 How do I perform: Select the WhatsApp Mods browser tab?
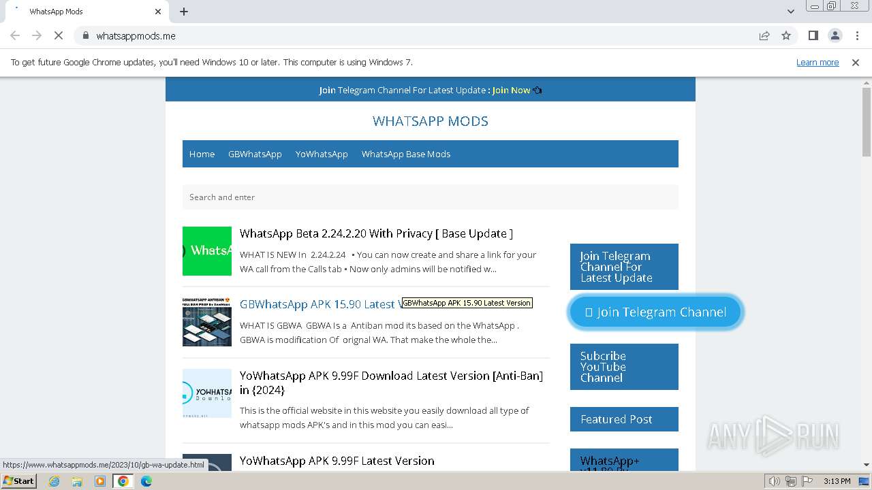click(x=85, y=12)
